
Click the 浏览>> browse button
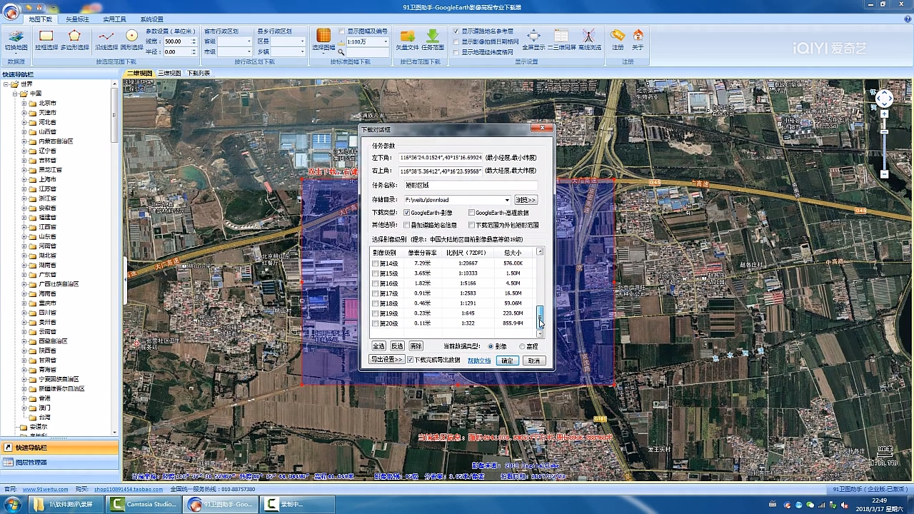526,200
